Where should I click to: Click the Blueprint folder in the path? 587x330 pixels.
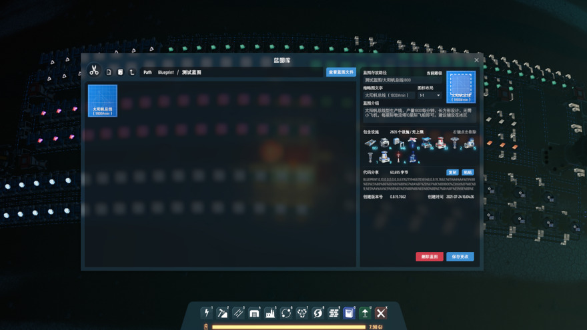click(165, 72)
